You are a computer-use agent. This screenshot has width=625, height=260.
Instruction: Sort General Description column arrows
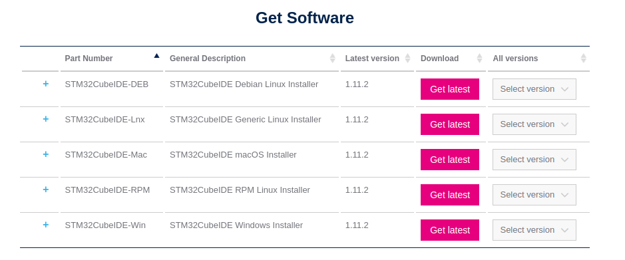pos(332,58)
